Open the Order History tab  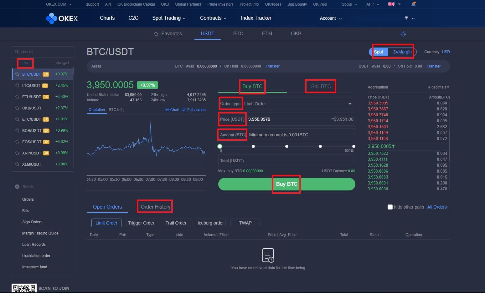pos(156,207)
